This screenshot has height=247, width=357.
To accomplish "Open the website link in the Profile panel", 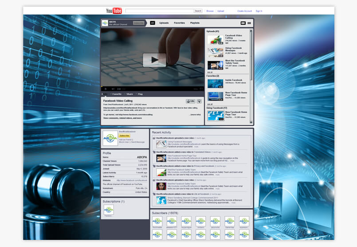I will point(132,180).
